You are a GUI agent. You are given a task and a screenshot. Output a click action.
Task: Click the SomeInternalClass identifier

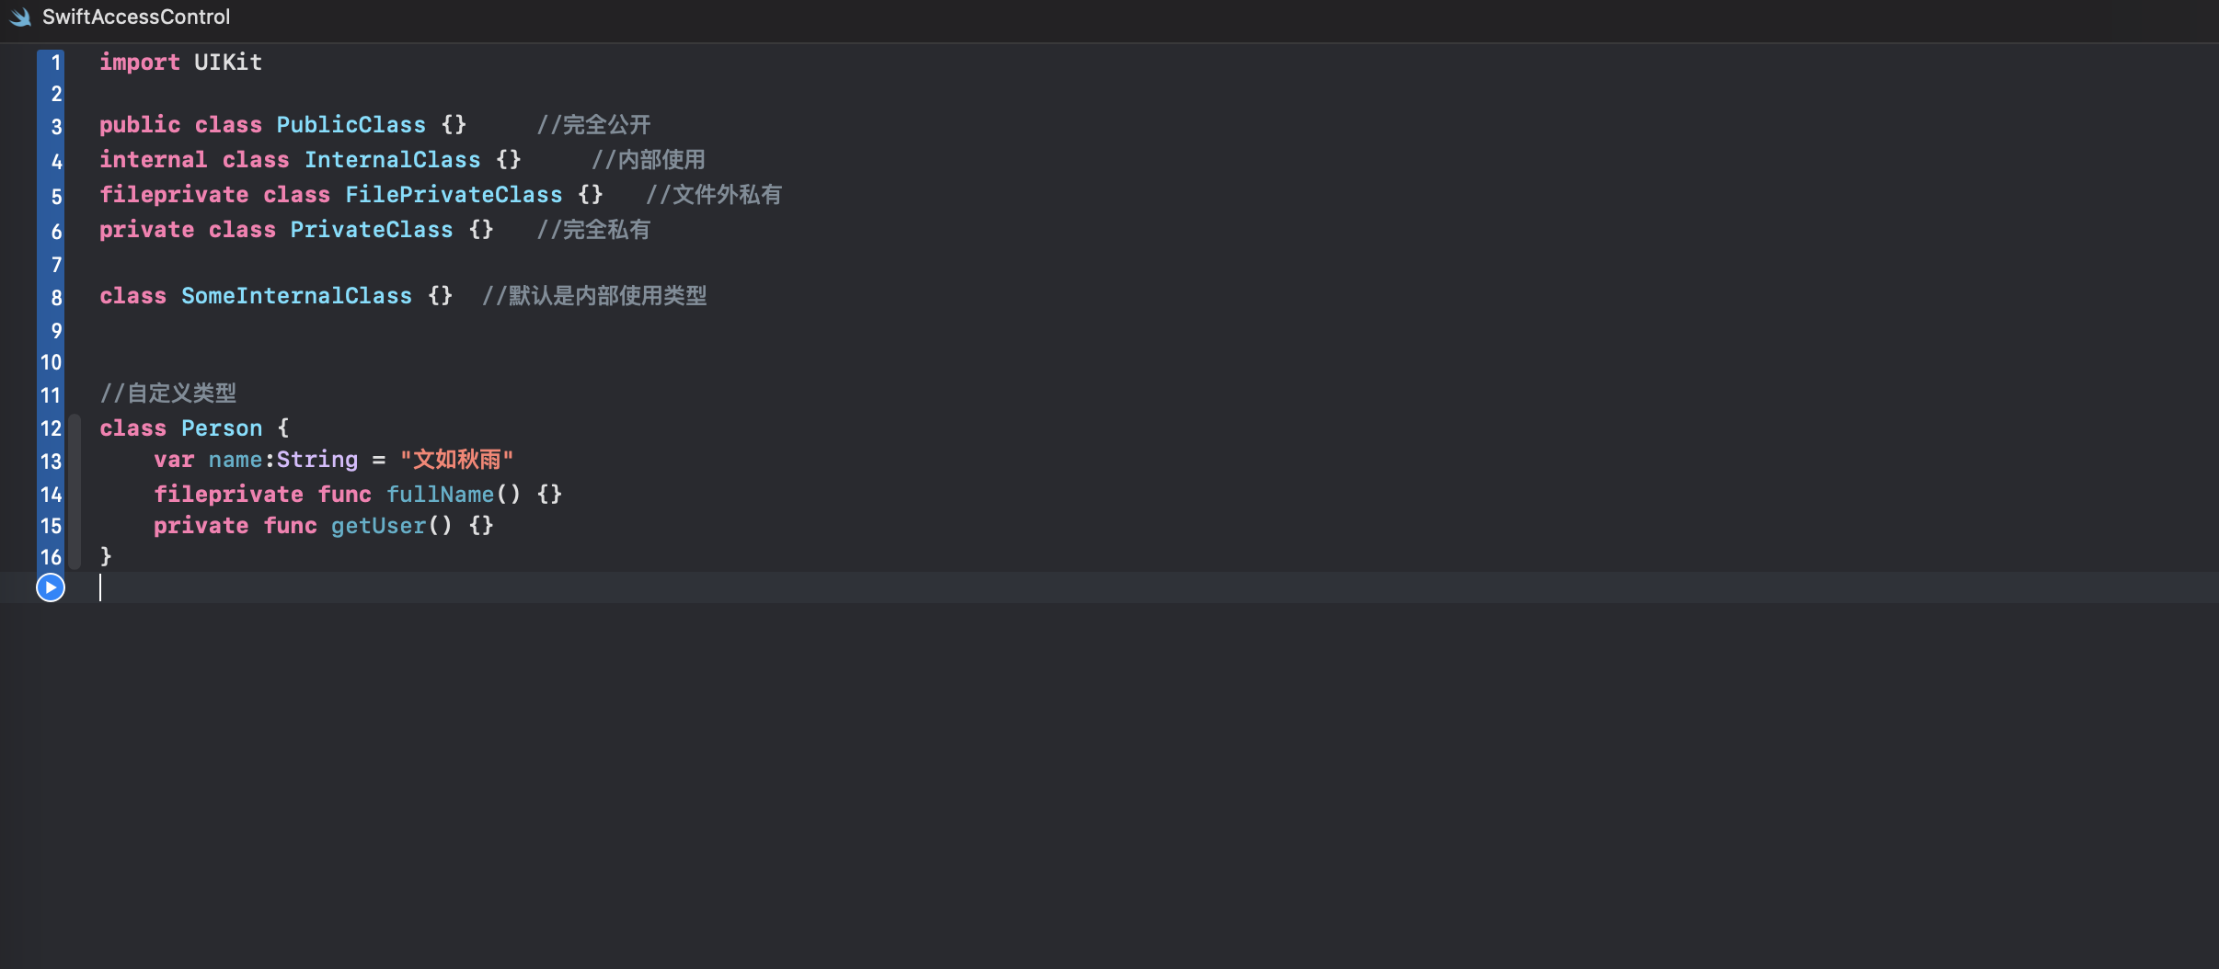click(x=296, y=296)
